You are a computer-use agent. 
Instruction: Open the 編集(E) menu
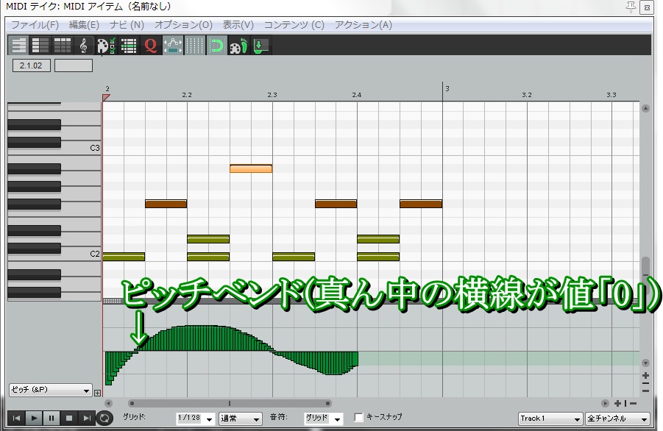(x=84, y=25)
